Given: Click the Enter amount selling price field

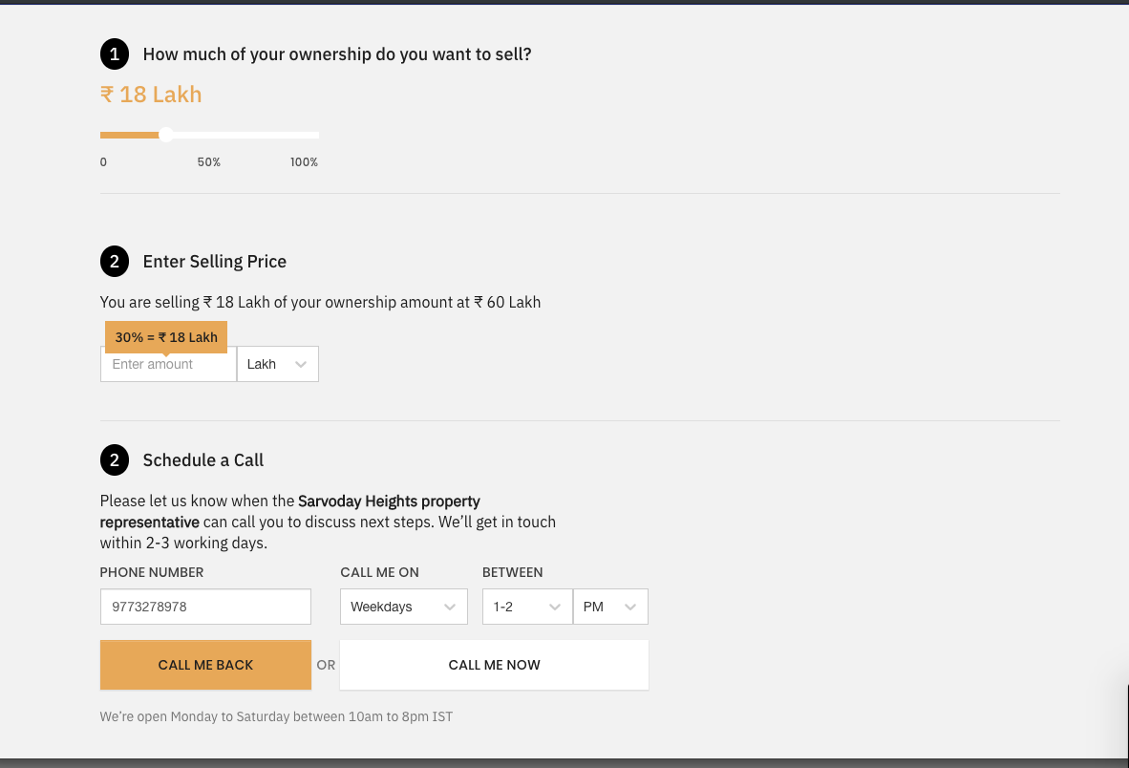Looking at the screenshot, I should (x=168, y=364).
